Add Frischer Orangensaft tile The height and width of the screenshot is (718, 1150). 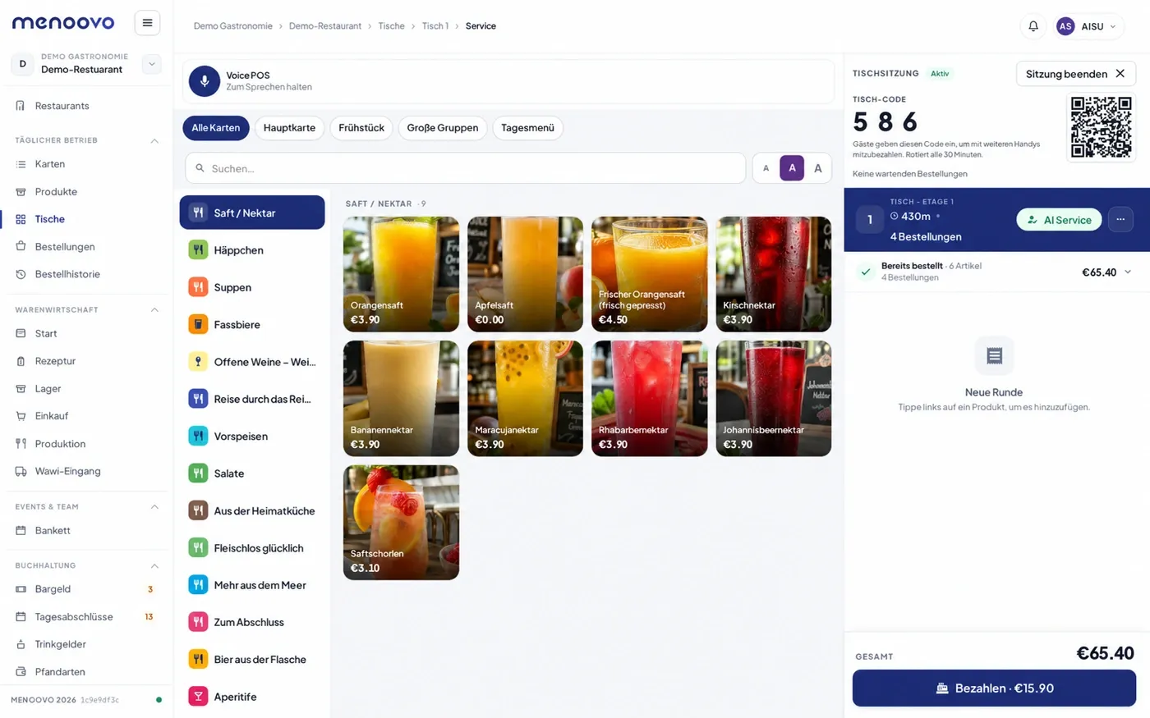click(x=649, y=274)
